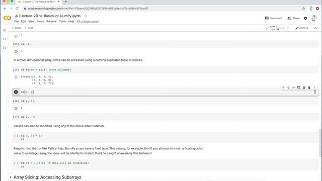Select cell with x1[0] = 3.14159
Viewport: 322px width, 181px height.
click(166, 165)
